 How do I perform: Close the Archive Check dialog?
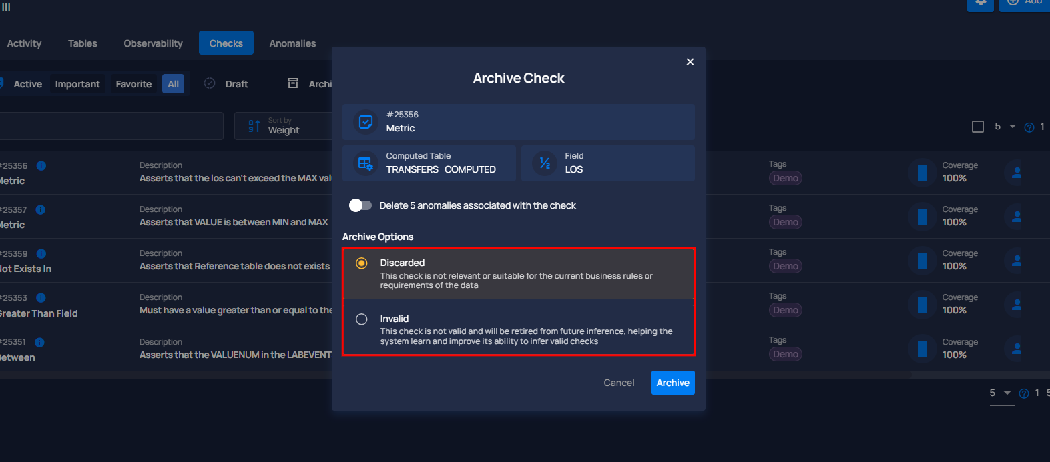tap(690, 62)
